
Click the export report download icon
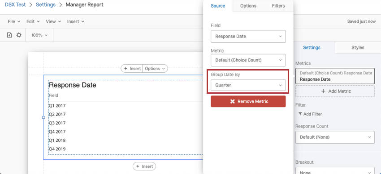[x=9, y=35]
